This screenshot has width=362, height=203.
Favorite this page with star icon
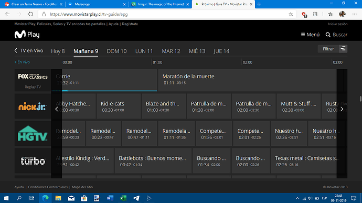[x=291, y=14]
